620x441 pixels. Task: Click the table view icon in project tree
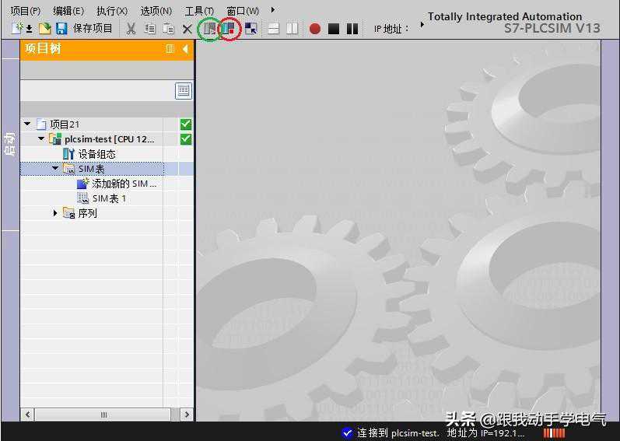pos(184,91)
